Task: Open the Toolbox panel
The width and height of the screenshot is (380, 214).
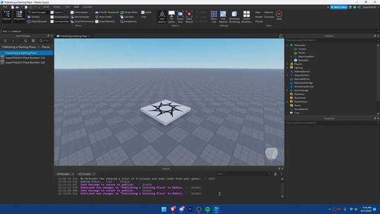Action: pos(34,17)
